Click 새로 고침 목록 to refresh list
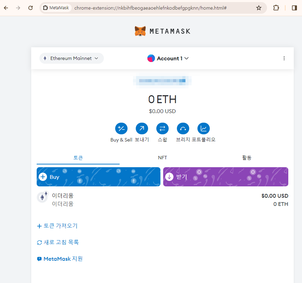This screenshot has width=302, height=283. coord(58,242)
